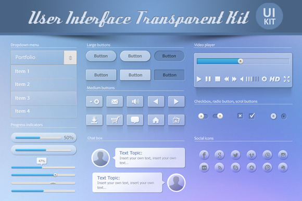
Task: Select the Dribbble basketball icon
Action: tap(267, 155)
